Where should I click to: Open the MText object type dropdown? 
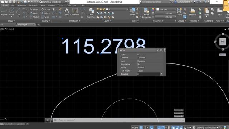click(157, 50)
